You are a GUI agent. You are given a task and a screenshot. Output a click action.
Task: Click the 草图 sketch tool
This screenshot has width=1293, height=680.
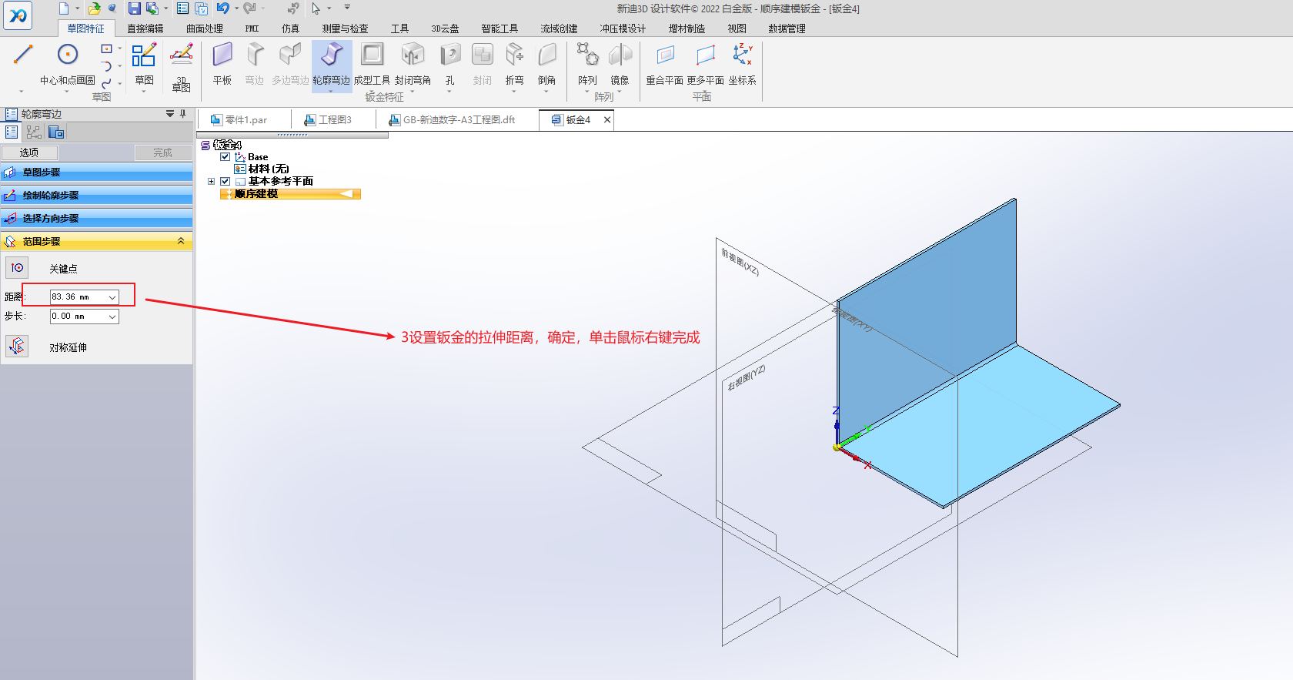[144, 63]
